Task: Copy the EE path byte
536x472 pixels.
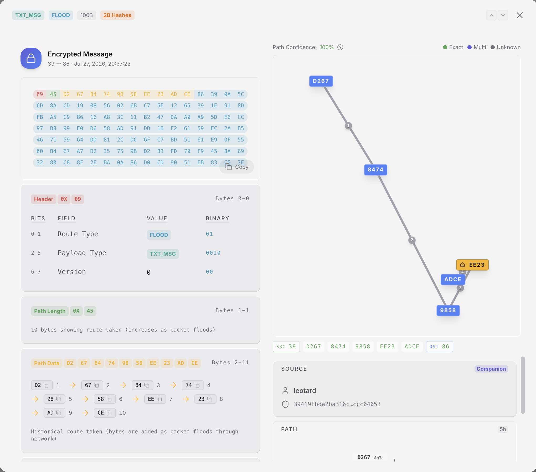Action: 159,399
